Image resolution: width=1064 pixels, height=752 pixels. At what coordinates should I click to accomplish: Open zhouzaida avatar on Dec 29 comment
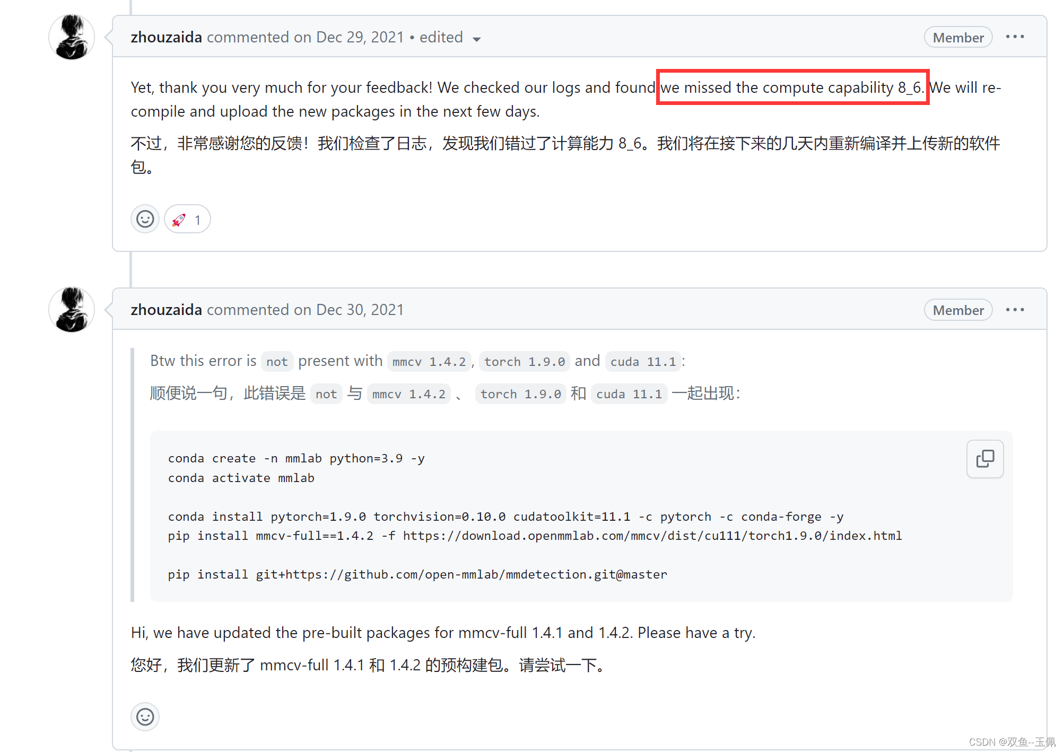pyautogui.click(x=72, y=37)
